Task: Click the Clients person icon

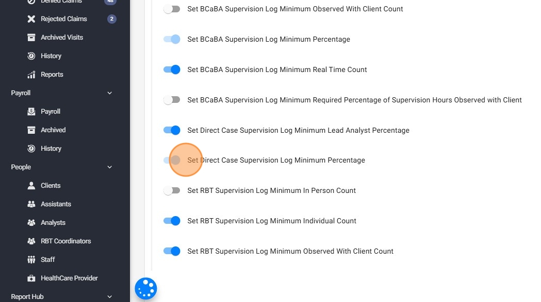Action: (x=31, y=186)
